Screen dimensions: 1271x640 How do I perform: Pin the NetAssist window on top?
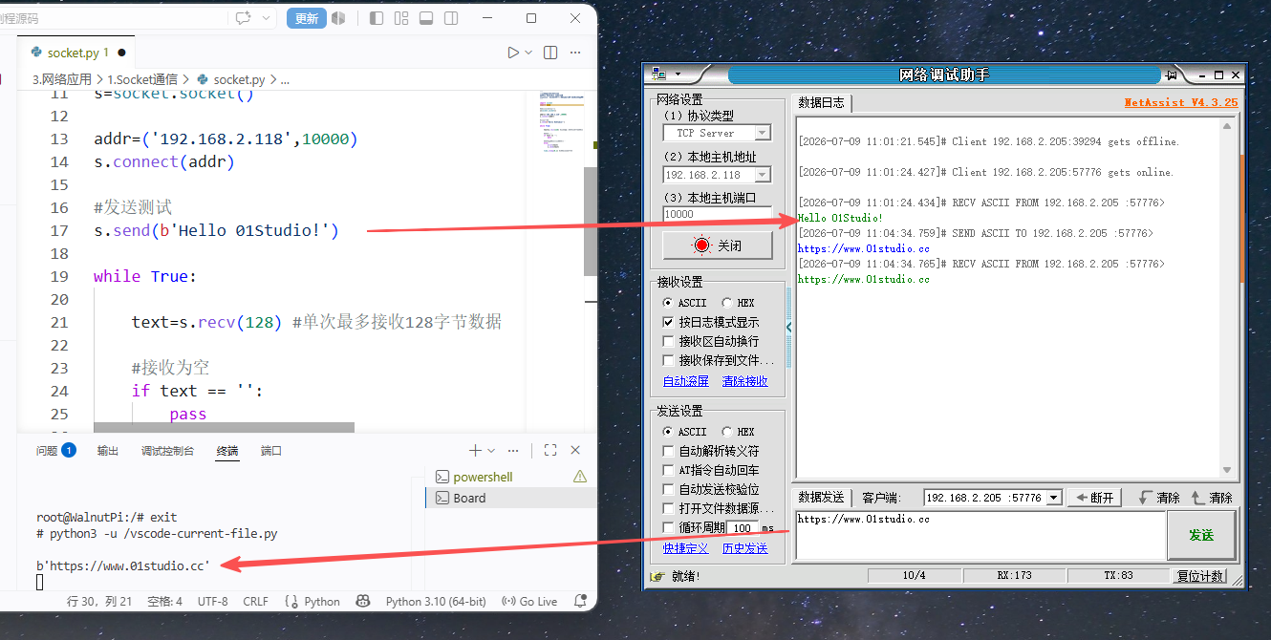(x=1171, y=75)
